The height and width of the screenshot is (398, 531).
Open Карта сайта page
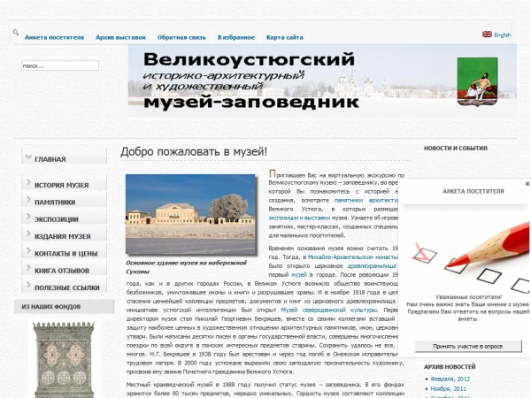point(285,37)
